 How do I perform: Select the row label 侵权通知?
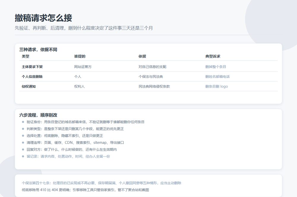coord(29,86)
